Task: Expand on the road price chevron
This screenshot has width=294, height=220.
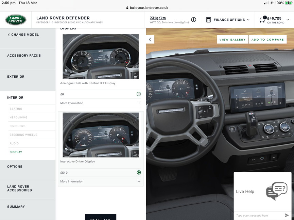Action: (x=288, y=20)
